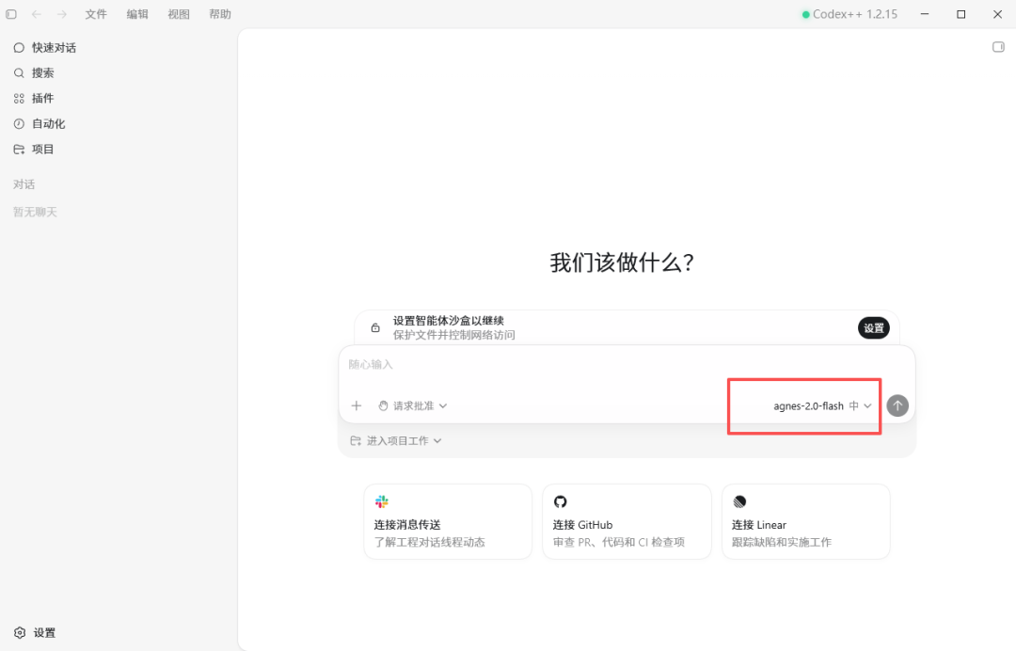The width and height of the screenshot is (1016, 651).
Task: Open the agnes-2.0-flash model dropdown
Action: pyautogui.click(x=821, y=405)
